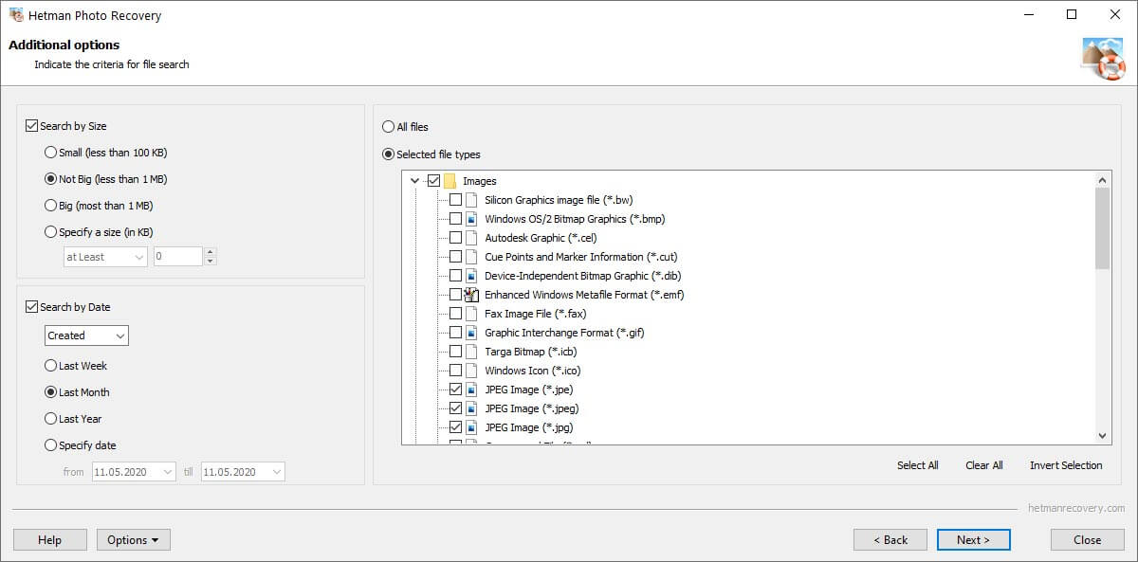
Task: Click the Graphic Interchange Format (*.gif) file icon
Action: 471,333
